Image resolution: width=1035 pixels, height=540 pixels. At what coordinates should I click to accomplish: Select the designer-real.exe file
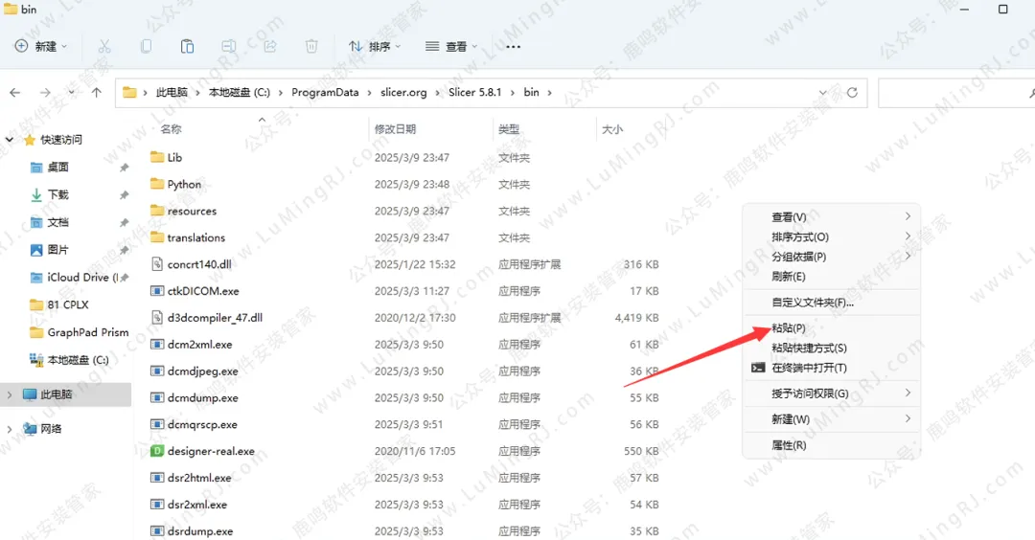(x=211, y=451)
